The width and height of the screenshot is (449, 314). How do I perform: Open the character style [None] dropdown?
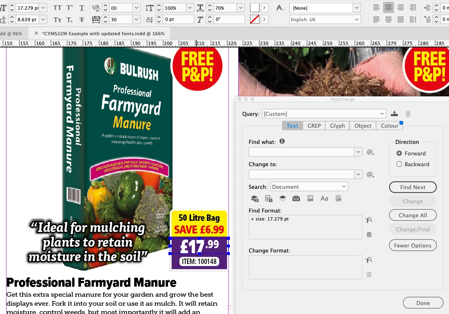(357, 8)
